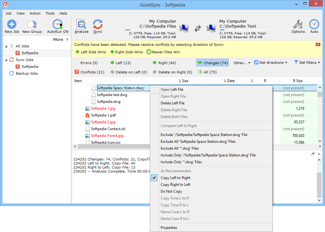Image resolution: width=325 pixels, height=232 pixels.
Task: Click the Softpedia 1.pdf file icon
Action: (x=88, y=115)
